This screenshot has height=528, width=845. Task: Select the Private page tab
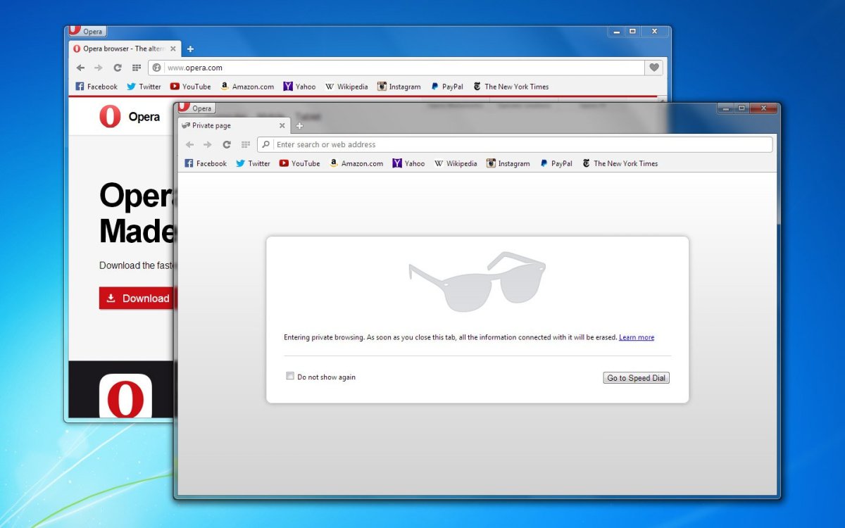pos(225,125)
